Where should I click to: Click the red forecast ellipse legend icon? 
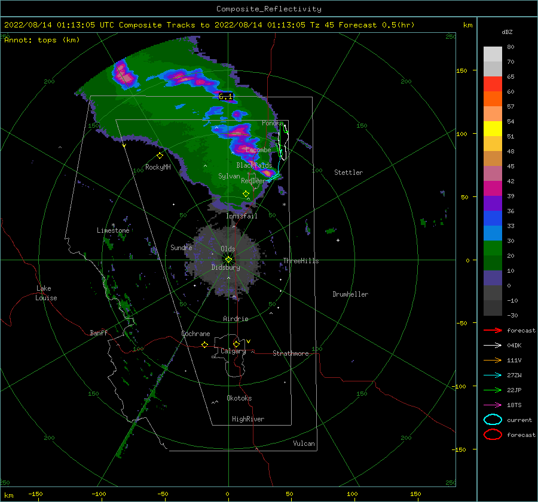click(493, 435)
